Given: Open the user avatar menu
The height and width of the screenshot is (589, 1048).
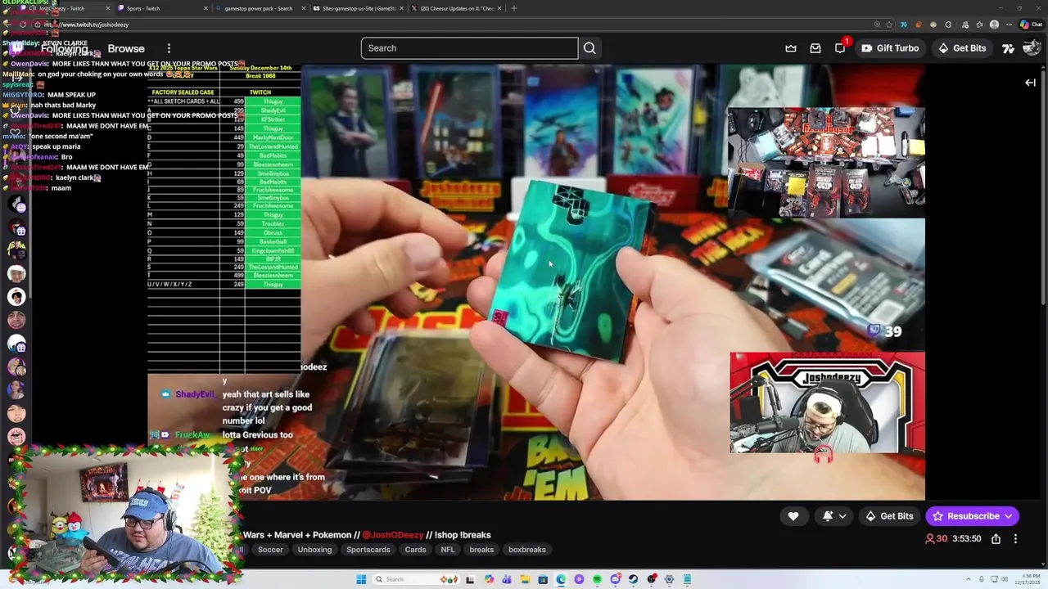Looking at the screenshot, I should coord(1032,48).
